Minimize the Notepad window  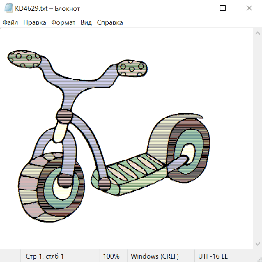(196, 8)
